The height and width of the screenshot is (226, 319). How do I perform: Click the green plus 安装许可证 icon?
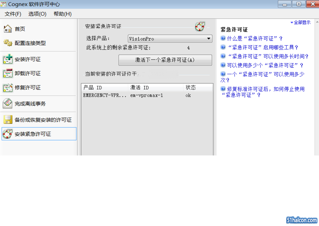coord(8,59)
